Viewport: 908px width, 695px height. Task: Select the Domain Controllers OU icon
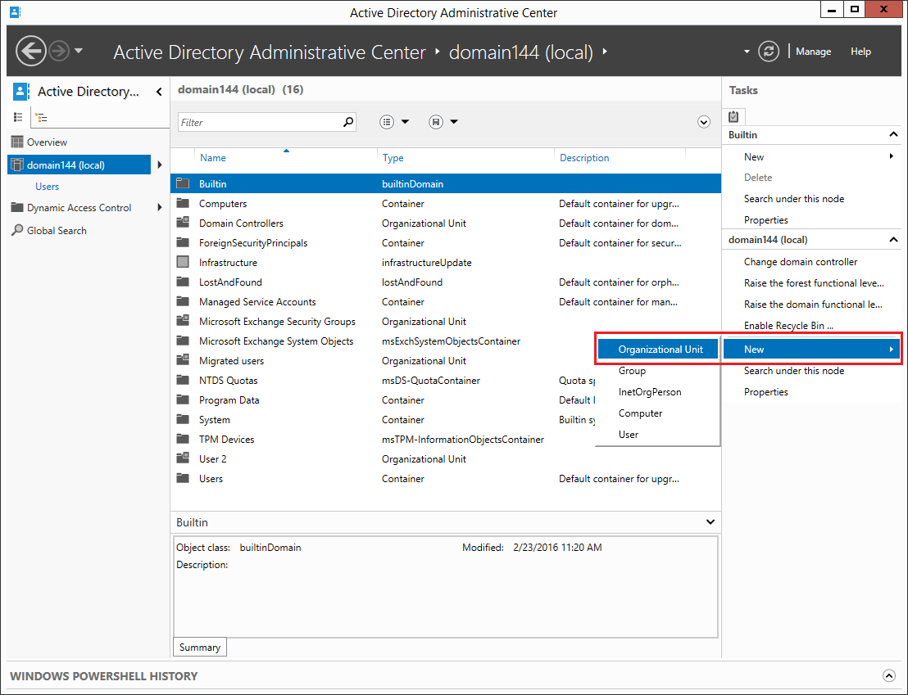[x=183, y=223]
